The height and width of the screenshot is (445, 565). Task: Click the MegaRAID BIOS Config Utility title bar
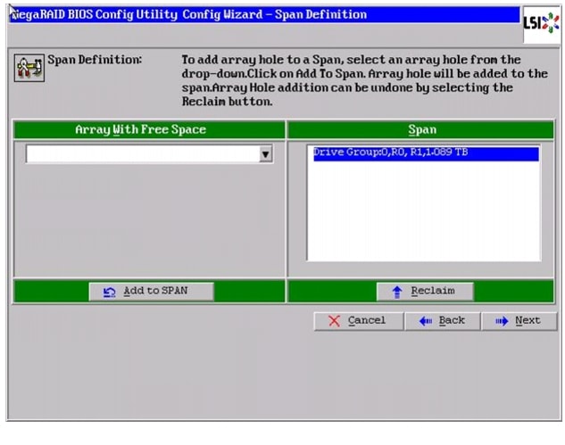click(265, 15)
